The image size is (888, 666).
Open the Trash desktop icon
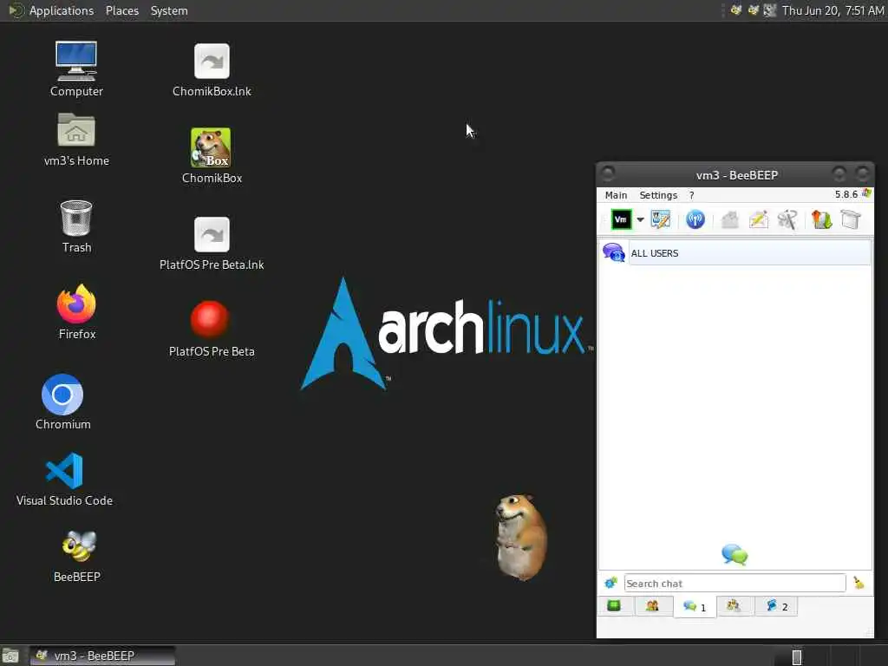click(76, 226)
